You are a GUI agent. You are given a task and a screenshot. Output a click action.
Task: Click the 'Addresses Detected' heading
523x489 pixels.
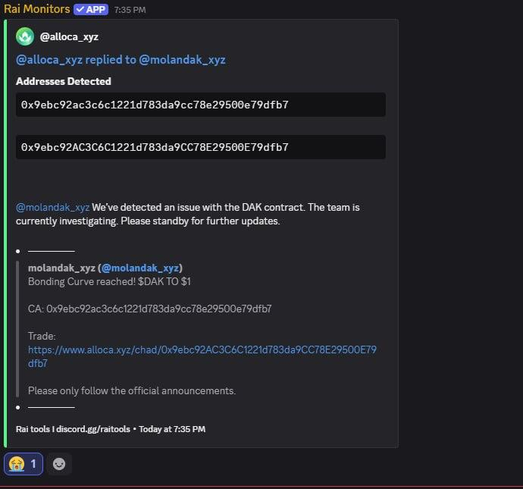pos(64,81)
